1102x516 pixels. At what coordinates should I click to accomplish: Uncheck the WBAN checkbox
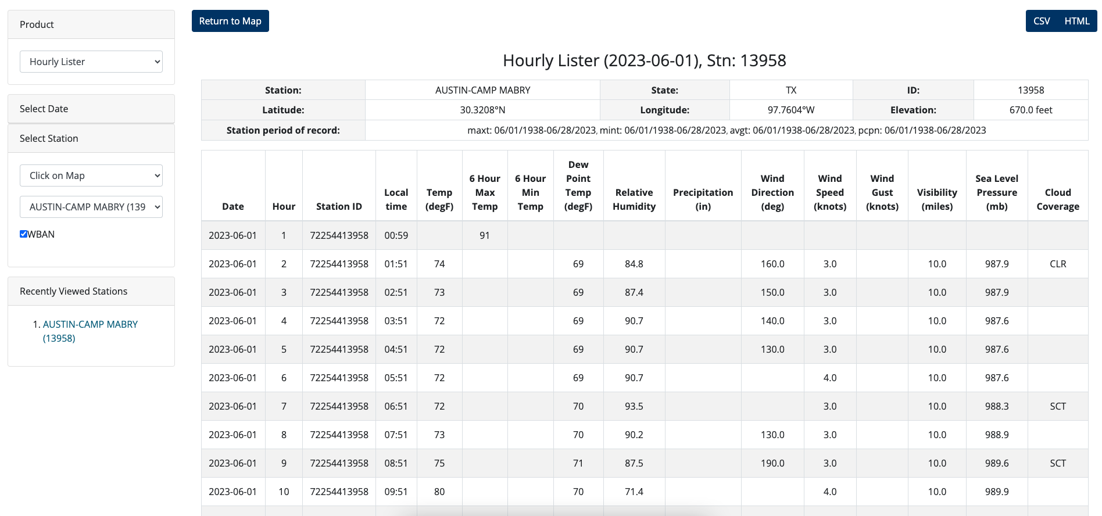point(23,234)
